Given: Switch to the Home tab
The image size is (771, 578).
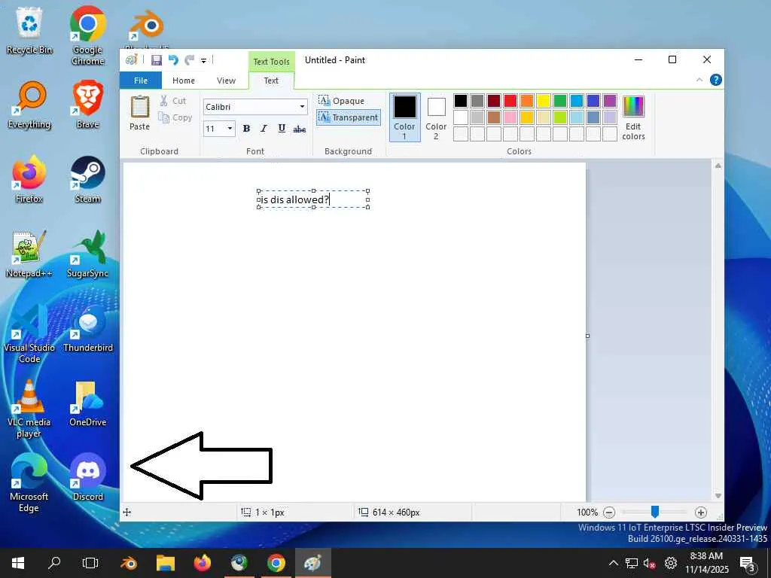Looking at the screenshot, I should tap(184, 81).
